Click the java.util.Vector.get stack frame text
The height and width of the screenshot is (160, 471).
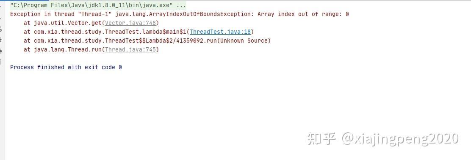click(x=68, y=23)
